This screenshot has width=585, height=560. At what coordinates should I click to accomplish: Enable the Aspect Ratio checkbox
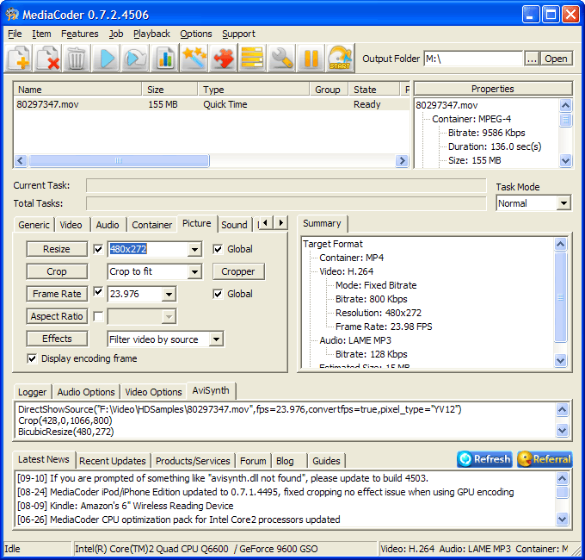pos(98,317)
